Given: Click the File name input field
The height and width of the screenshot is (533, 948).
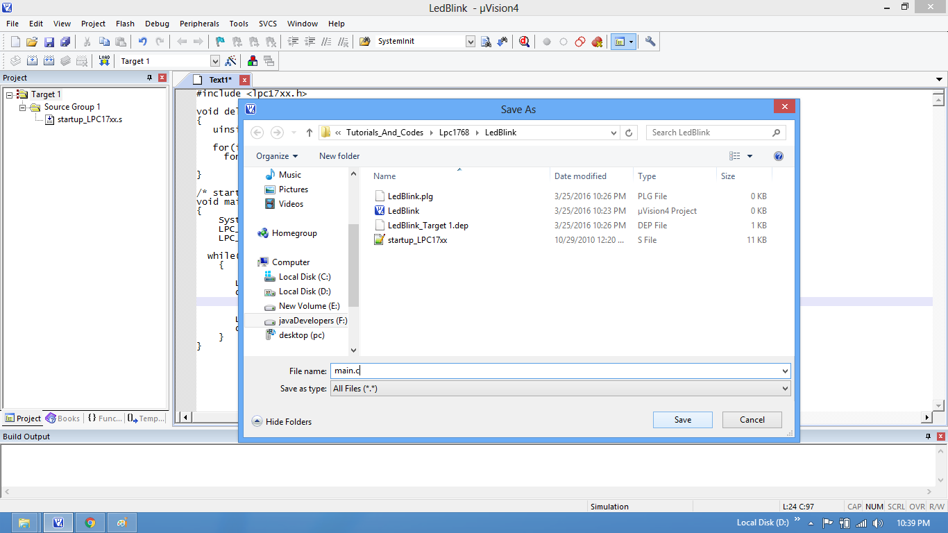Looking at the screenshot, I should 555,371.
